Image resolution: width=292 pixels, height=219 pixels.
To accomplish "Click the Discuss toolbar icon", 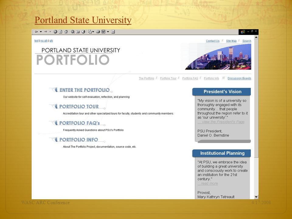I will click(x=113, y=32).
